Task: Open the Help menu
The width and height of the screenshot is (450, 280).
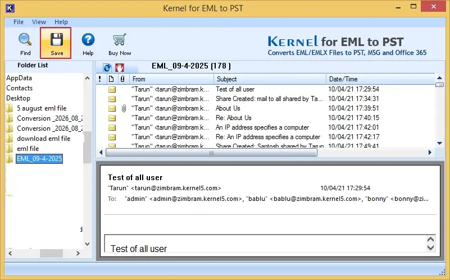Action: (61, 22)
